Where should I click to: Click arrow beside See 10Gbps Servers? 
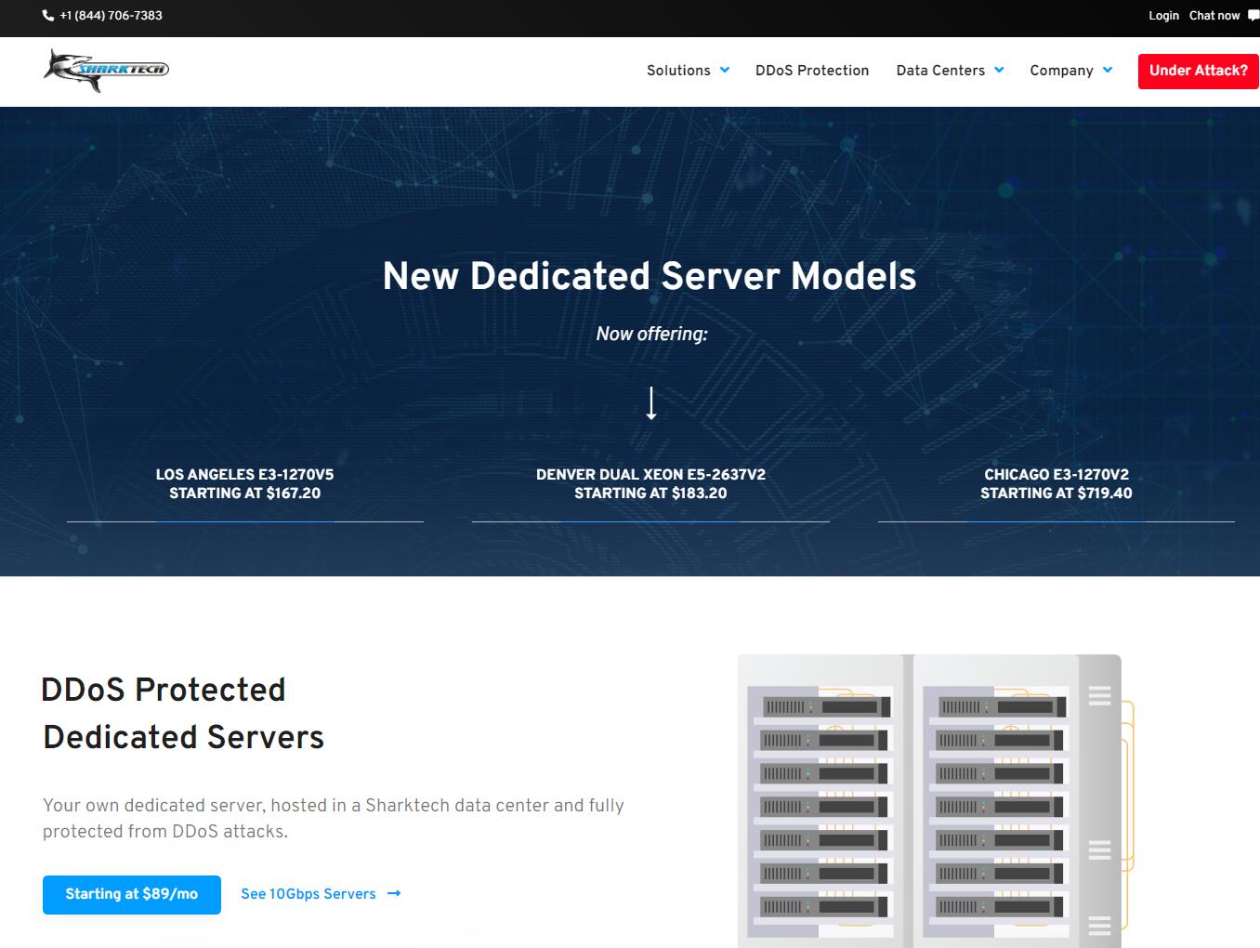(x=394, y=894)
